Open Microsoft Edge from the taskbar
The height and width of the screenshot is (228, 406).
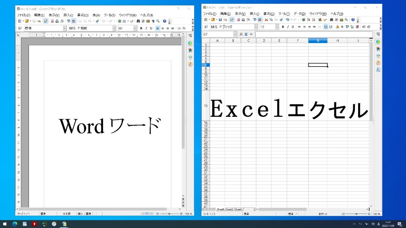coord(15,224)
